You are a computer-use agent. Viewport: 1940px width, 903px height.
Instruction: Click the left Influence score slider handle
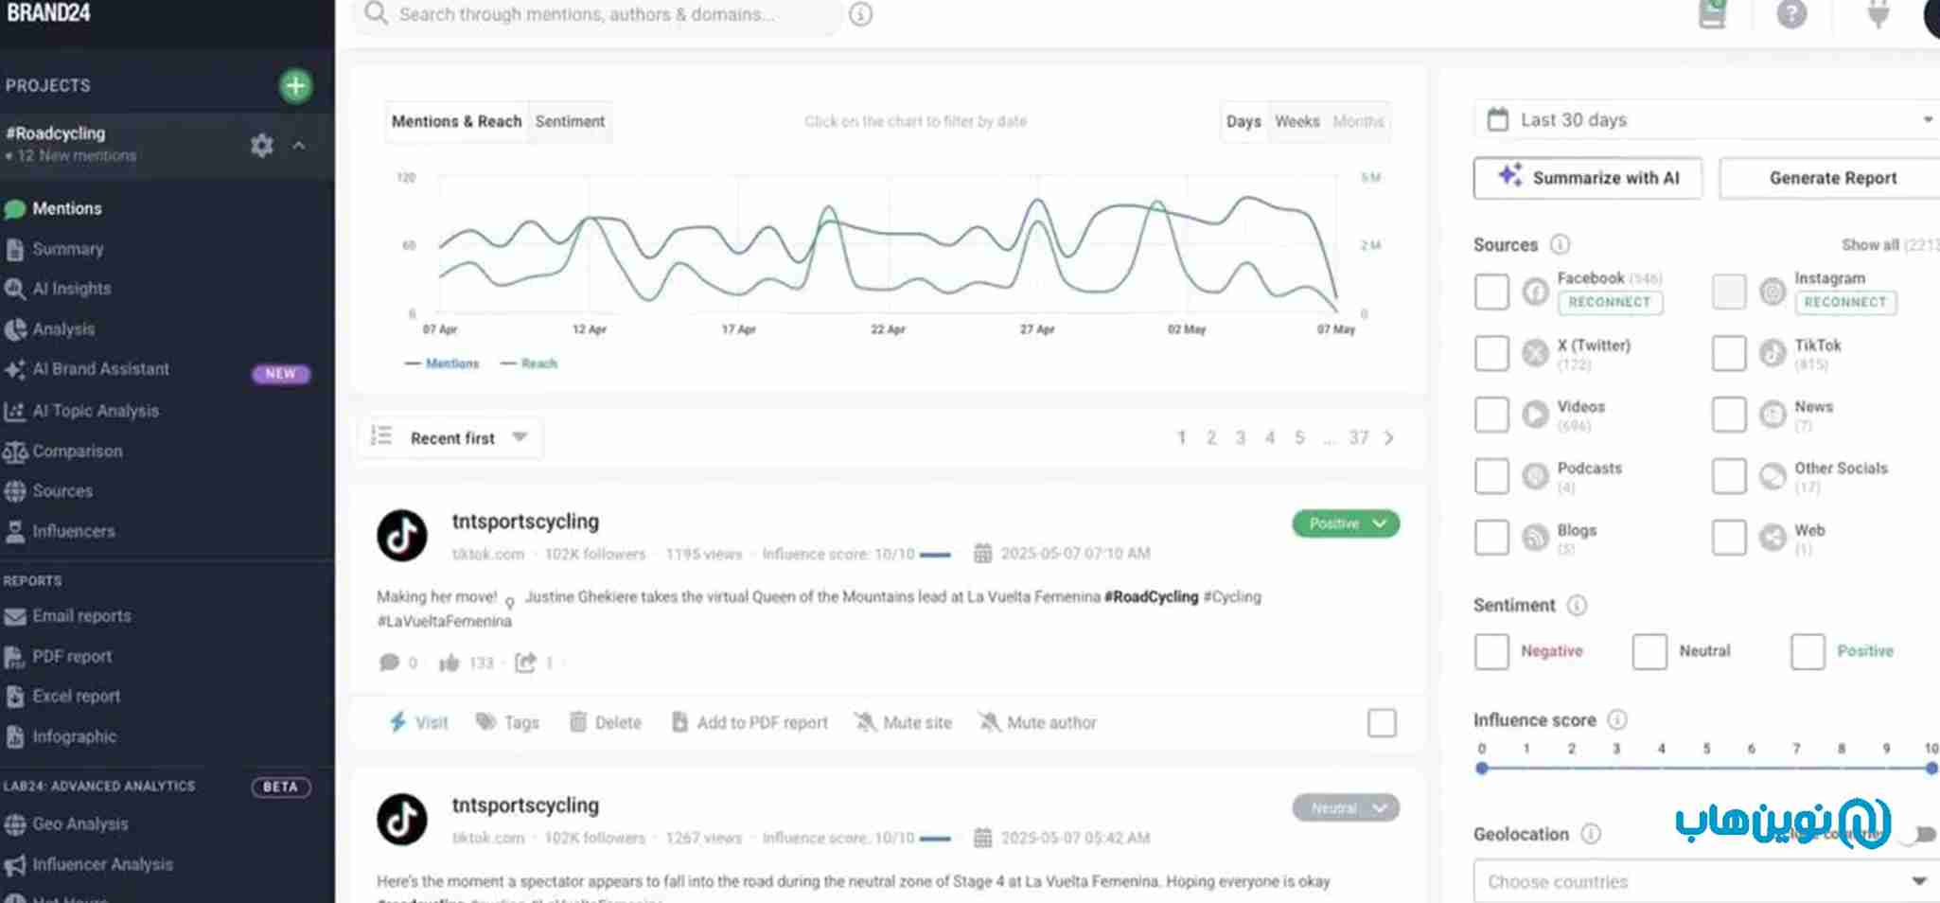(1482, 769)
